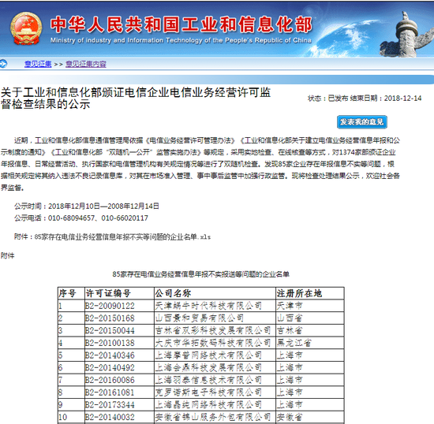
Task: Open the 意见征集 breadcrumb link
Action: [x=38, y=64]
